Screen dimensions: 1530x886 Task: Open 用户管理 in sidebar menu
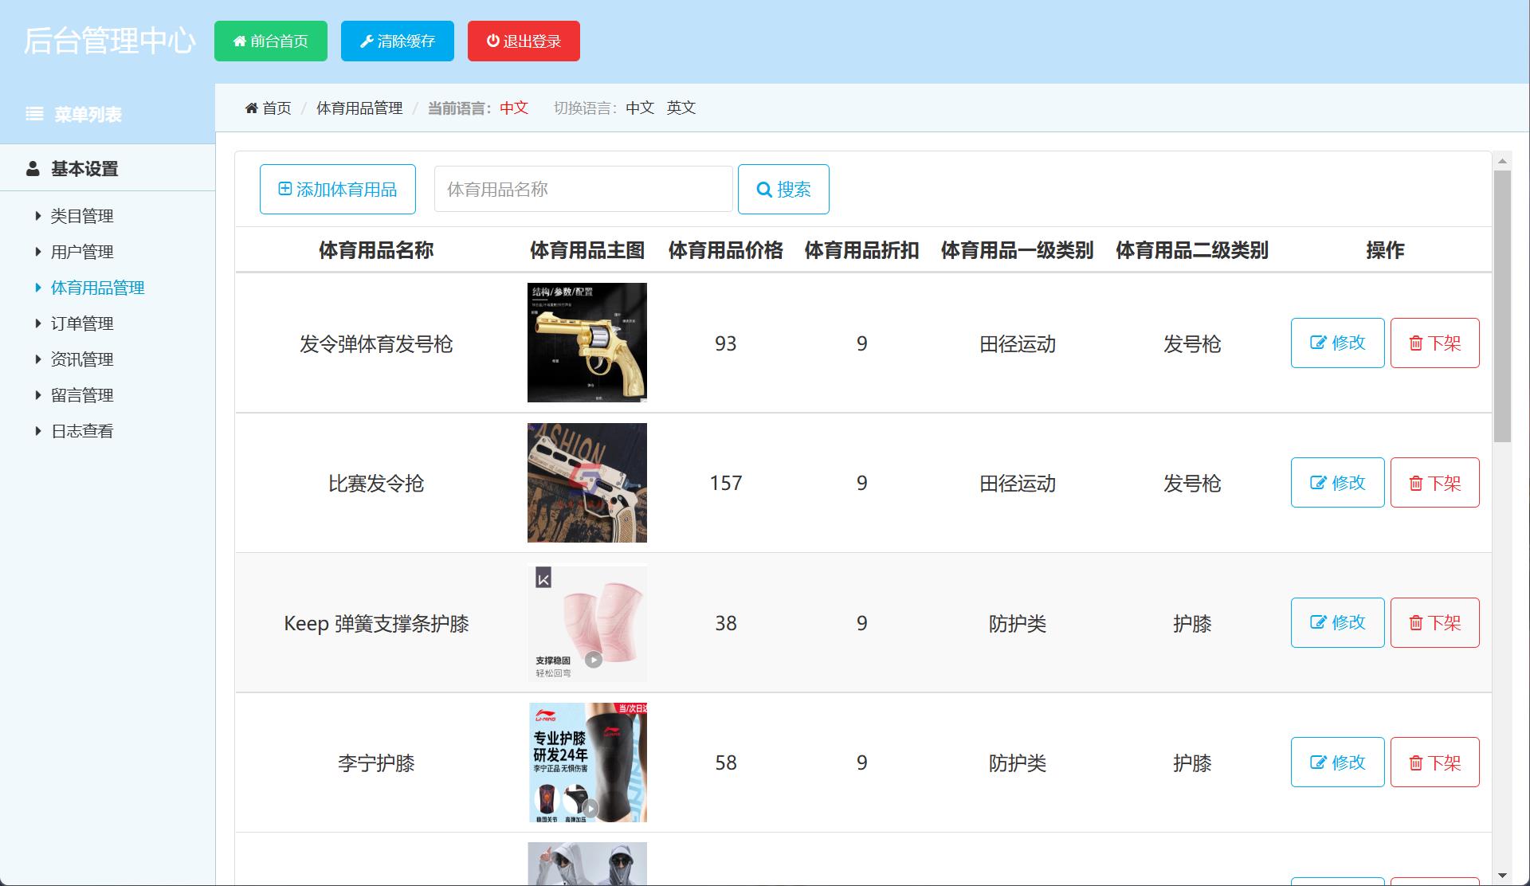tap(81, 252)
